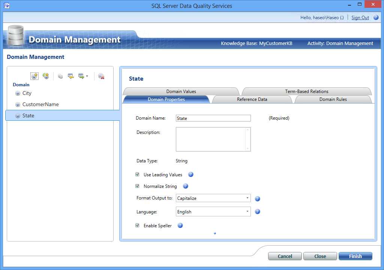The height and width of the screenshot is (270, 384).
Task: Maximize the Data Quality Services window
Action: click(360, 4)
